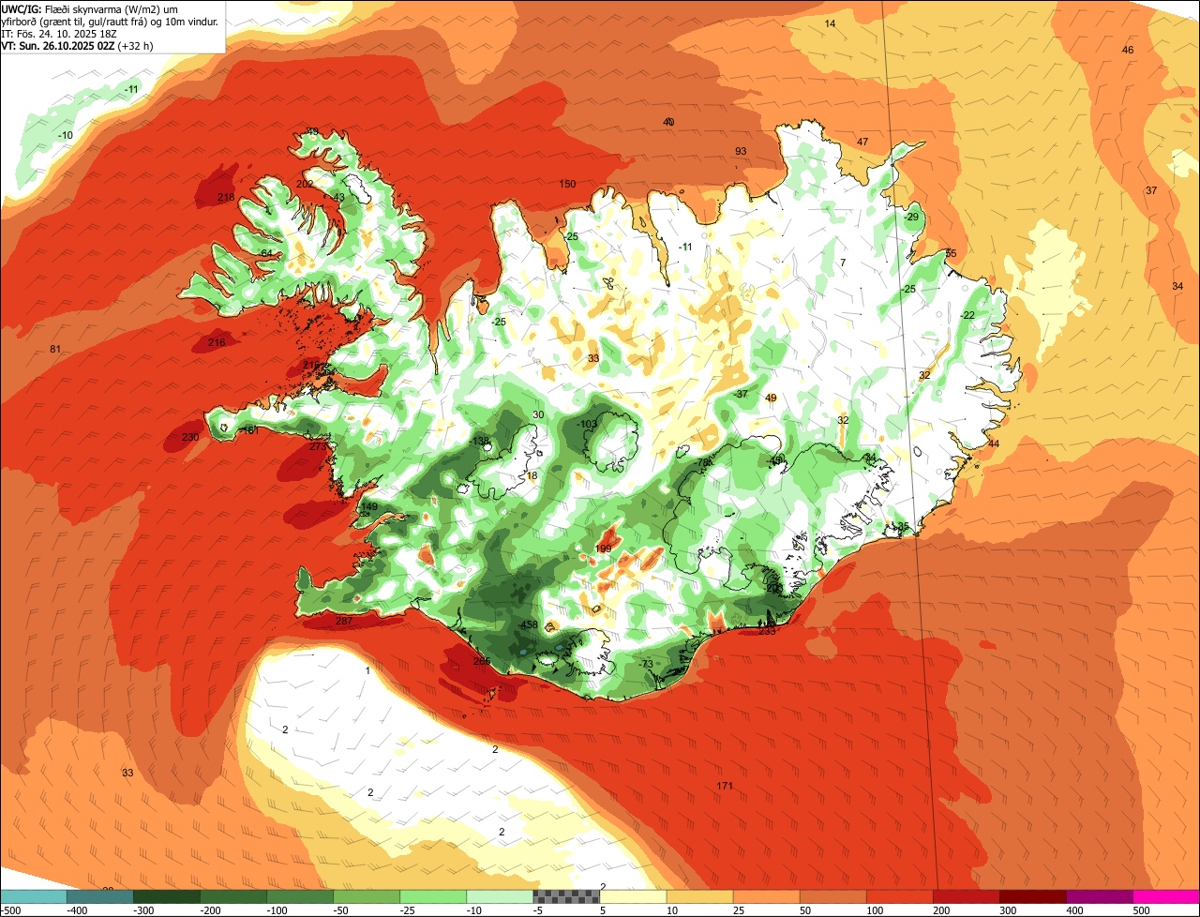This screenshot has height=917, width=1200.
Task: Select the purple legend swatch between 400 and 500
Action: tap(1100, 896)
